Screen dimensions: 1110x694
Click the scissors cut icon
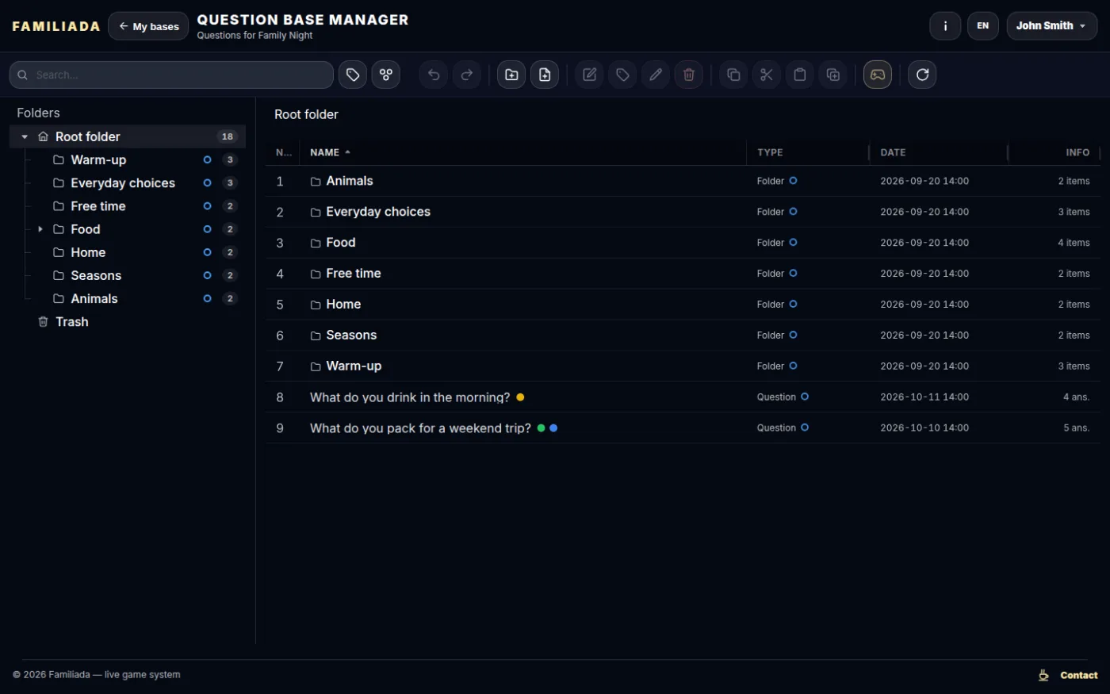point(767,75)
